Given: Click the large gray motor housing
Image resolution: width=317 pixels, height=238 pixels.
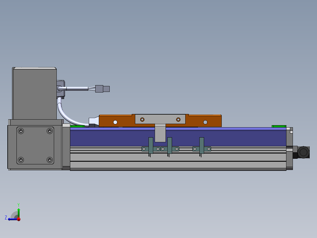Looking at the screenshot, I should coord(34,93).
